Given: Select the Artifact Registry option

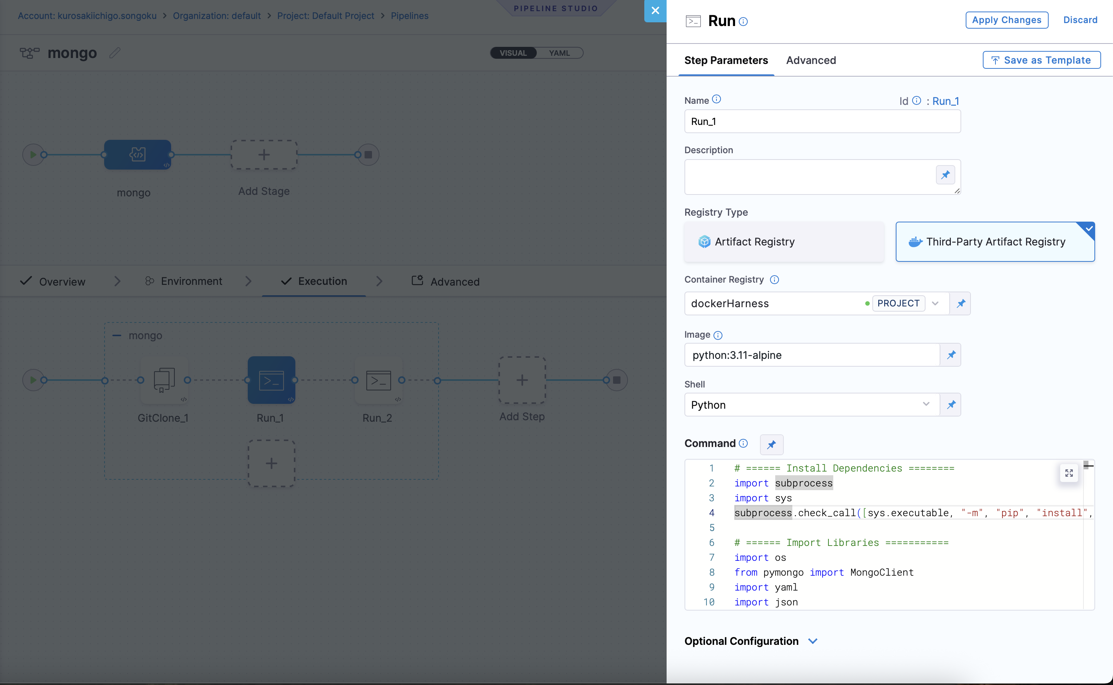Looking at the screenshot, I should click(783, 241).
